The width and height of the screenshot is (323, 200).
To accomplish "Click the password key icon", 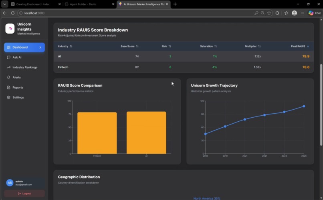I will (256, 13).
